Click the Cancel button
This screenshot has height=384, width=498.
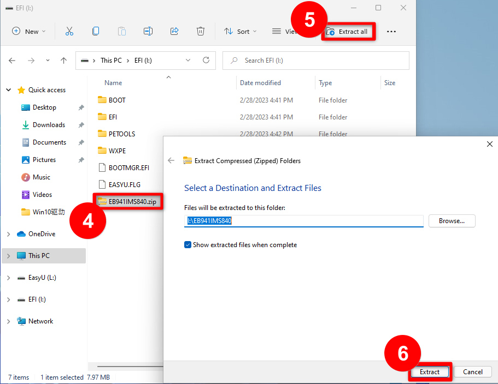pyautogui.click(x=473, y=372)
